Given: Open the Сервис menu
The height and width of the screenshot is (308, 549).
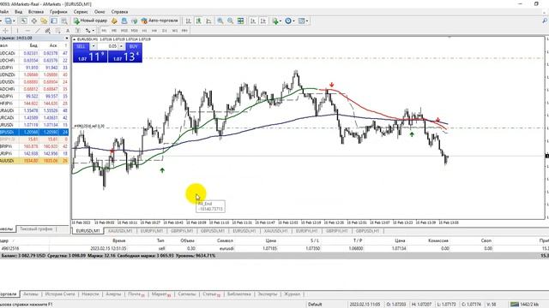Looking at the screenshot, I should tap(81, 11).
